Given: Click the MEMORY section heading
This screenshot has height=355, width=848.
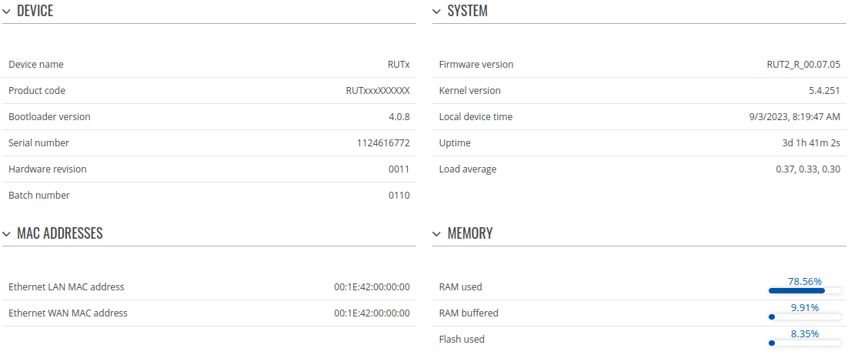Looking at the screenshot, I should click(469, 233).
